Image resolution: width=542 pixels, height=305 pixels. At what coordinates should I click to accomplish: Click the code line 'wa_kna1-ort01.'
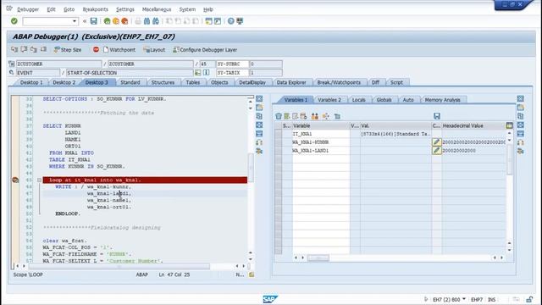tap(109, 207)
